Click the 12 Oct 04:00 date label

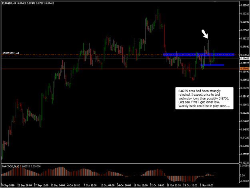[x=108, y=186]
